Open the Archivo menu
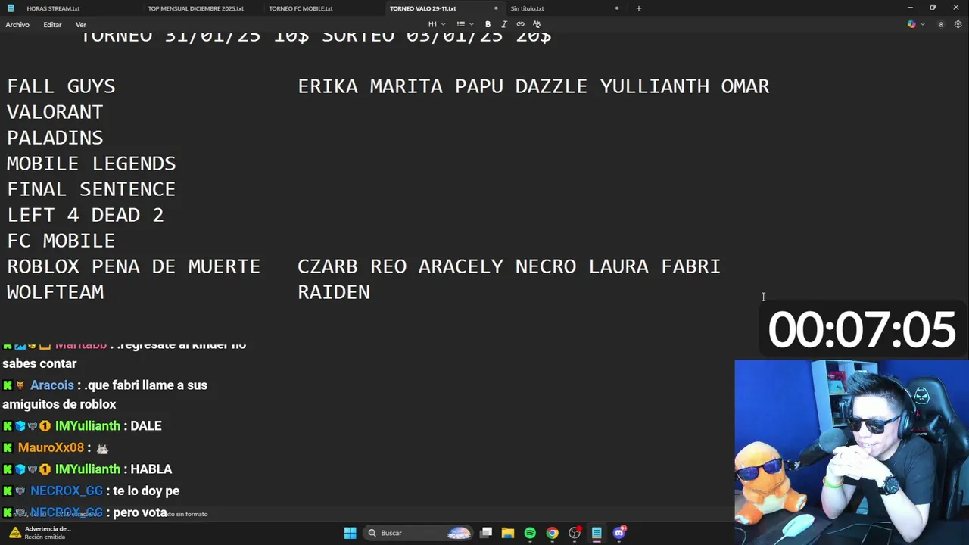Viewport: 969px width, 545px height. point(17,25)
